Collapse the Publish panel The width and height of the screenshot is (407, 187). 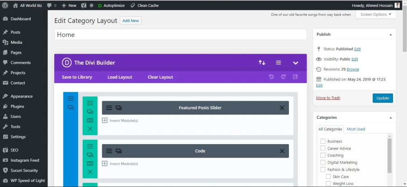[390, 34]
